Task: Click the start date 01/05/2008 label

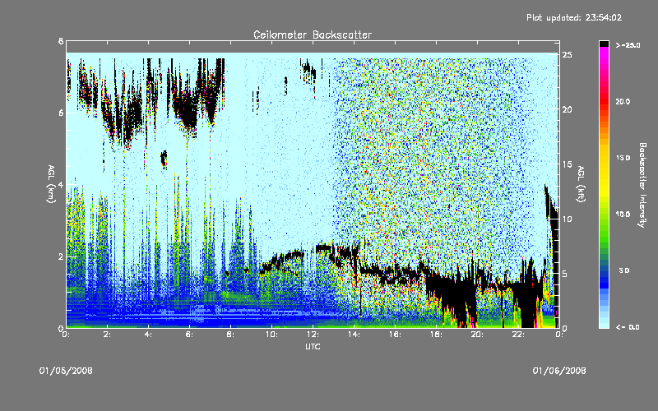Action: click(x=66, y=371)
